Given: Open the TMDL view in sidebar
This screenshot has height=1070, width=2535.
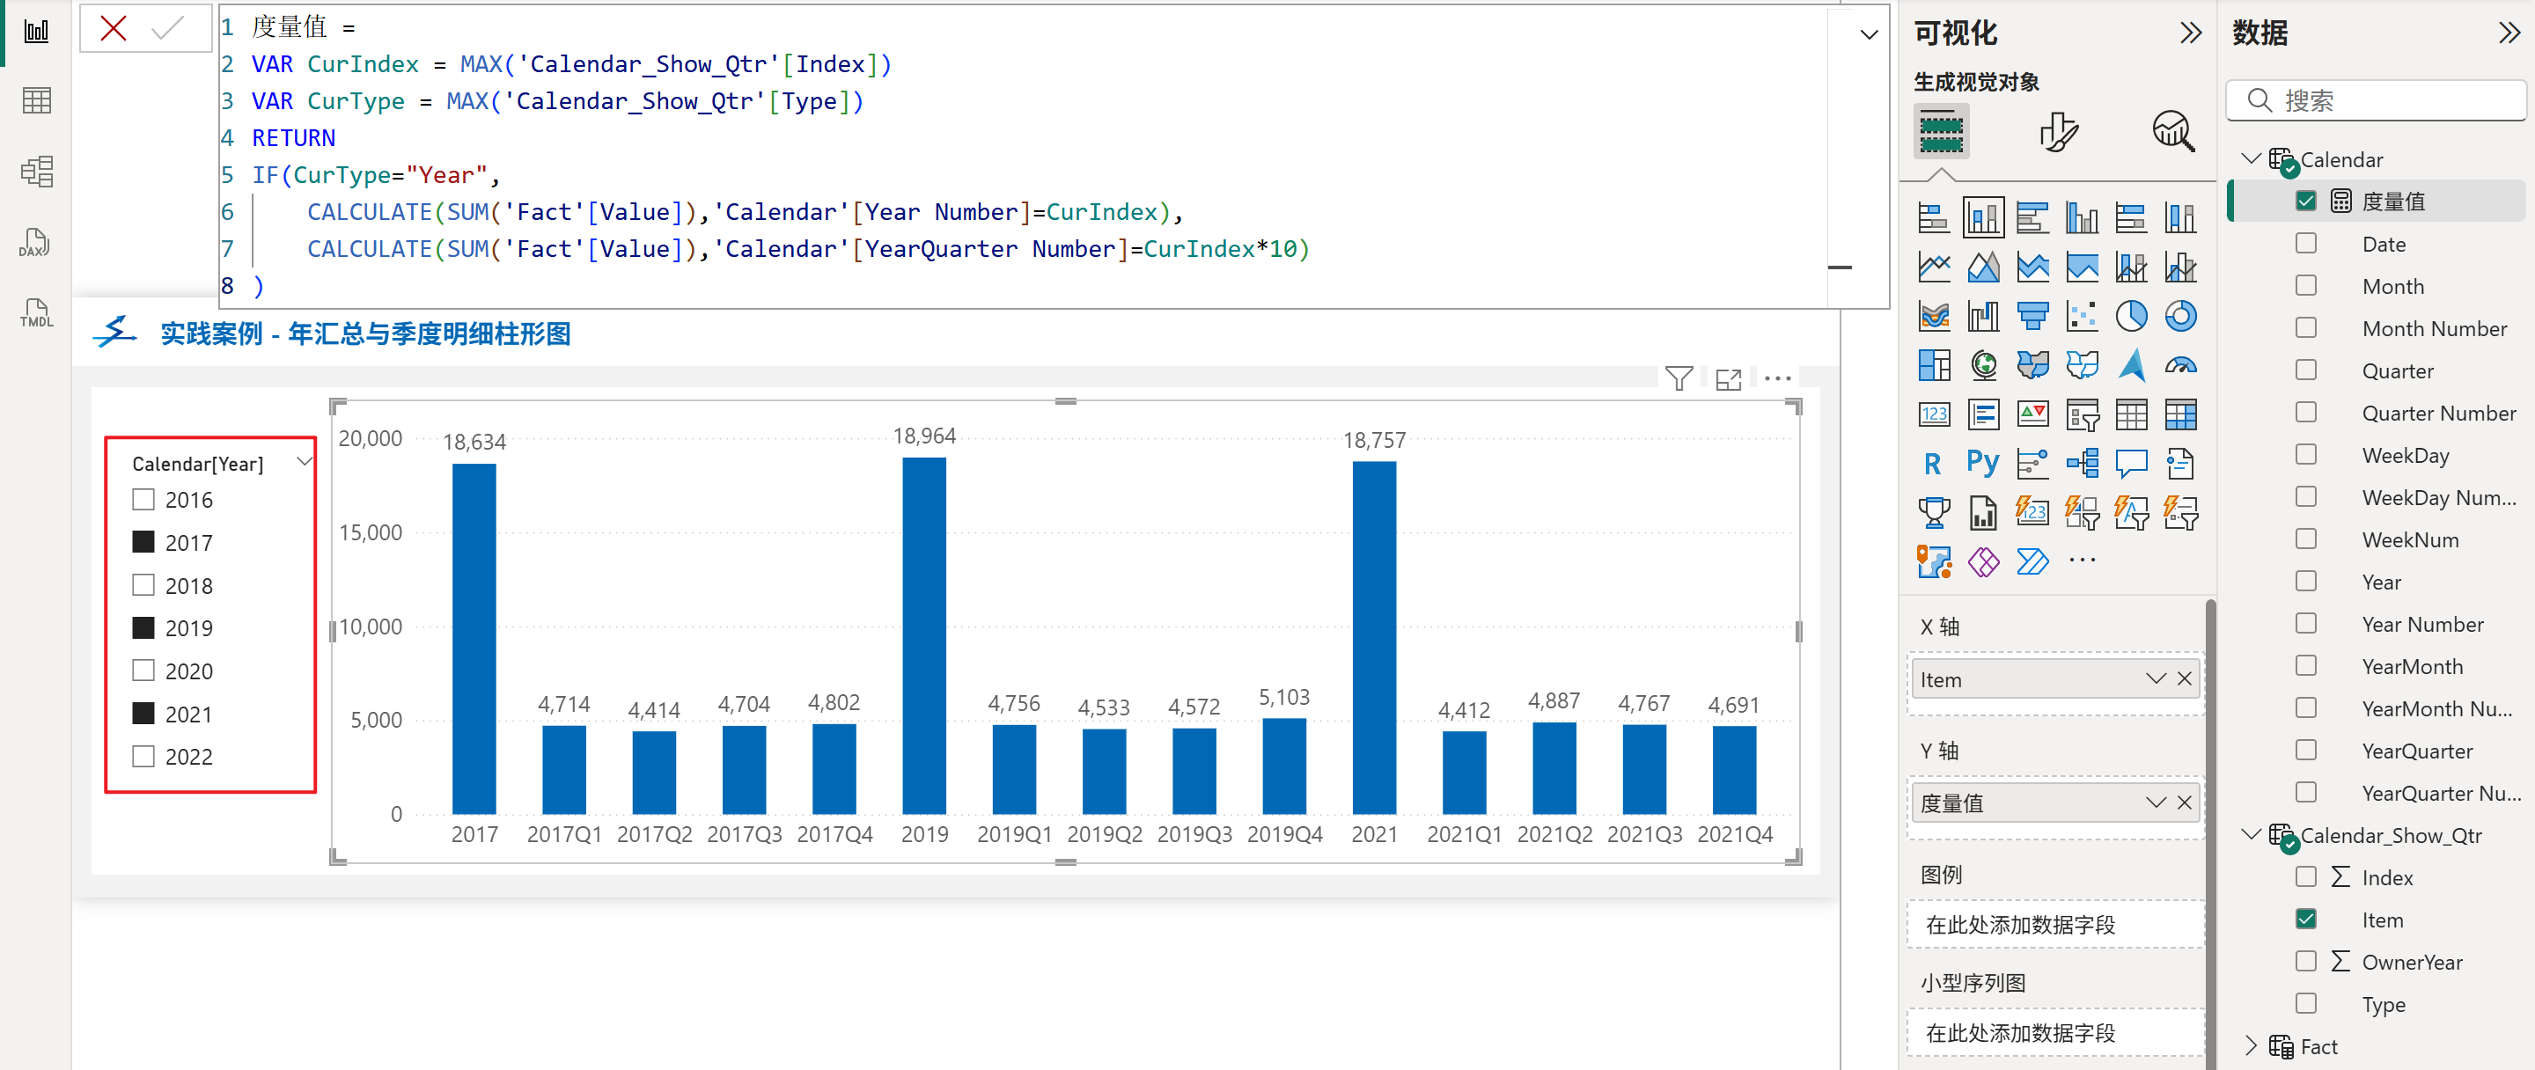Looking at the screenshot, I should (x=36, y=314).
